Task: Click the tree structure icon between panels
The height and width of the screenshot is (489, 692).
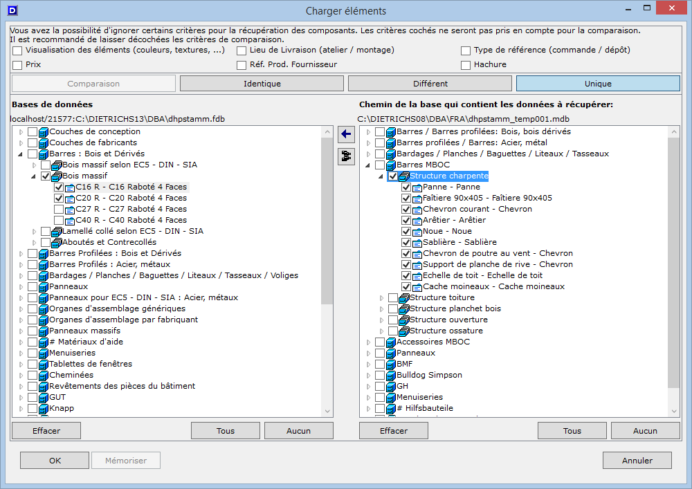Action: tap(345, 157)
